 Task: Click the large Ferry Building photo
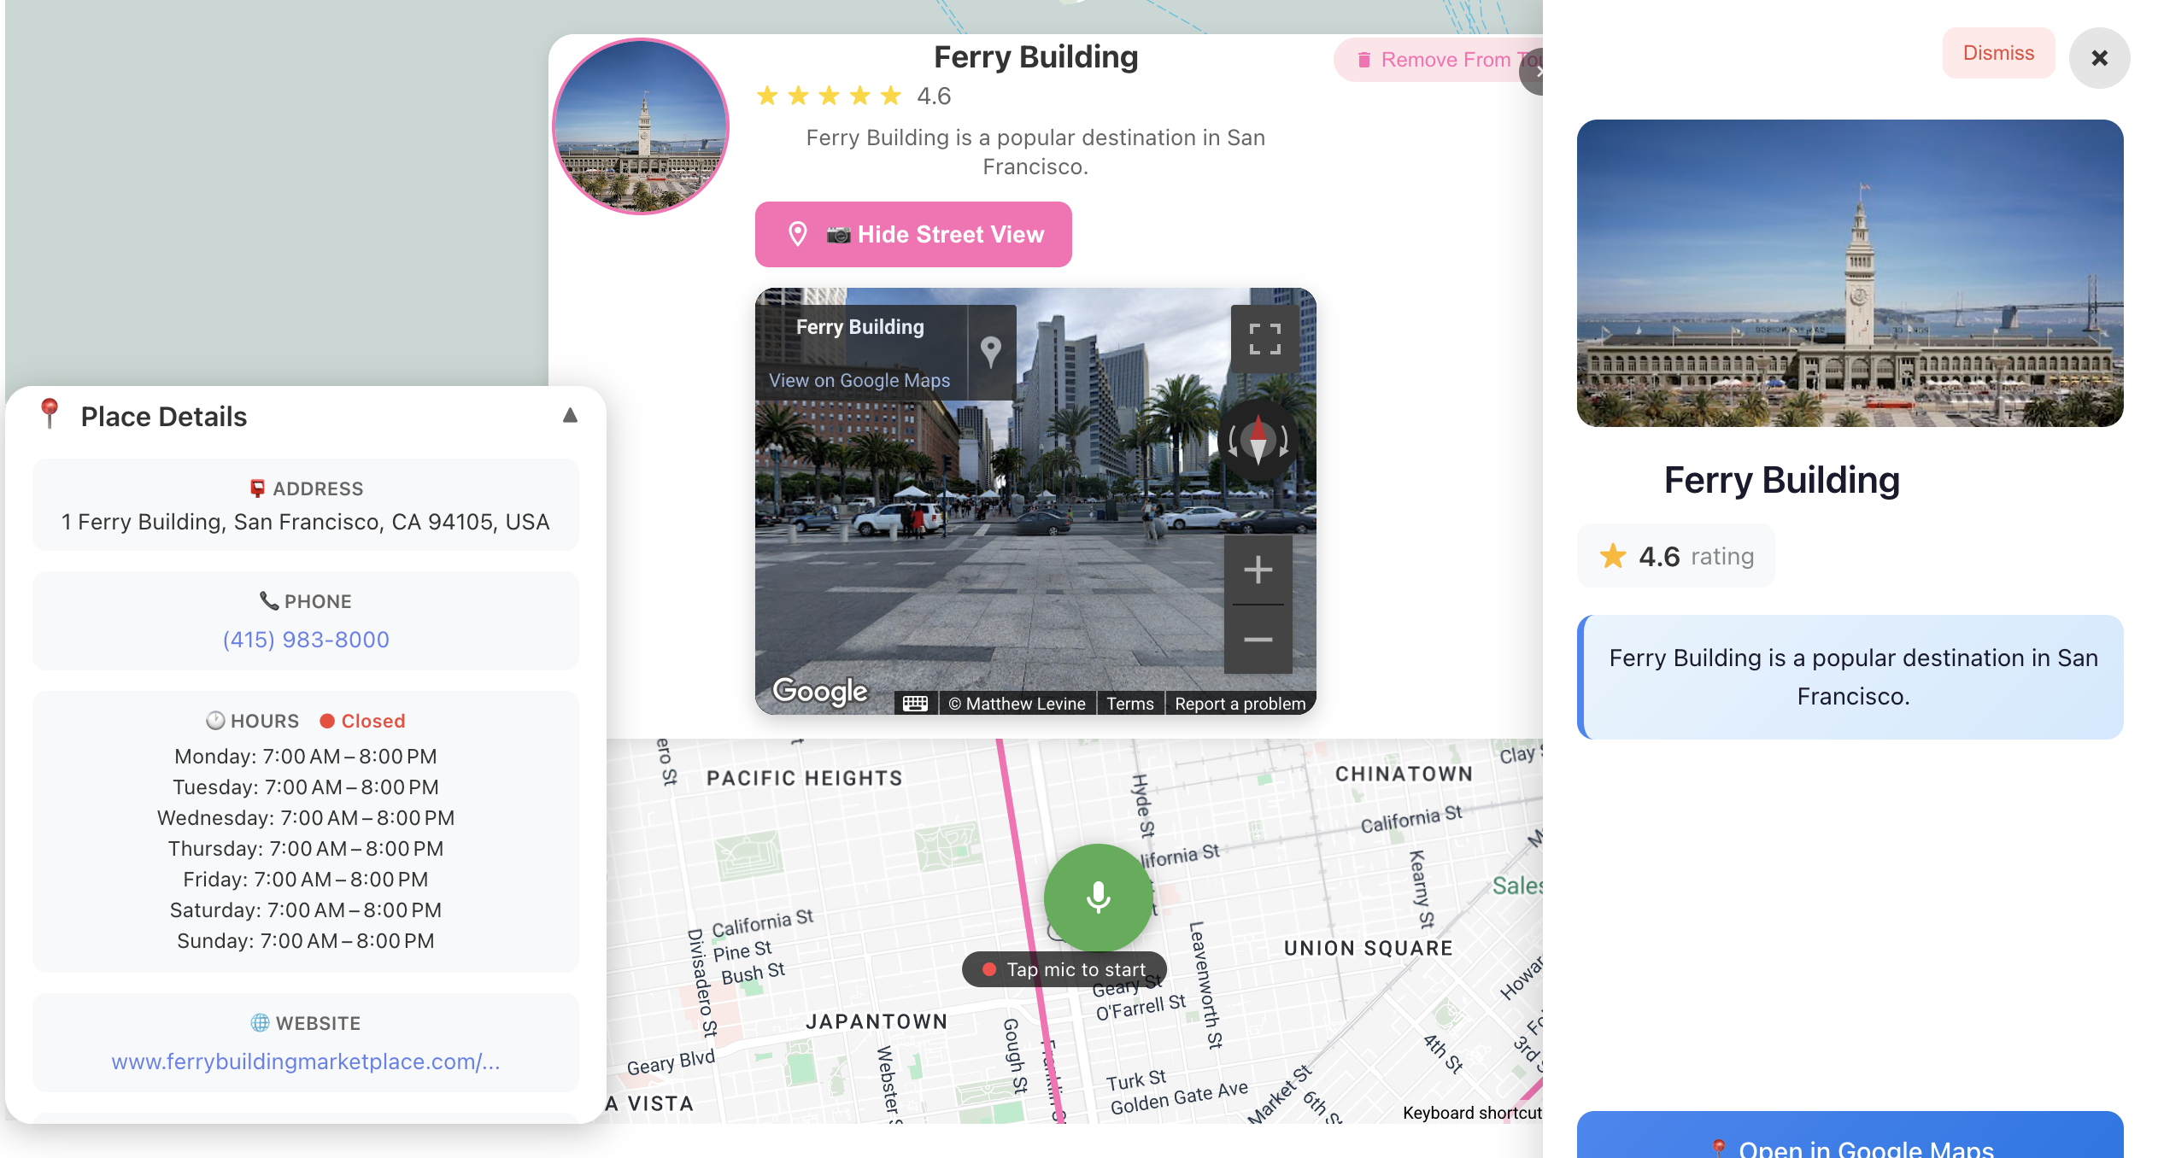tap(1850, 273)
